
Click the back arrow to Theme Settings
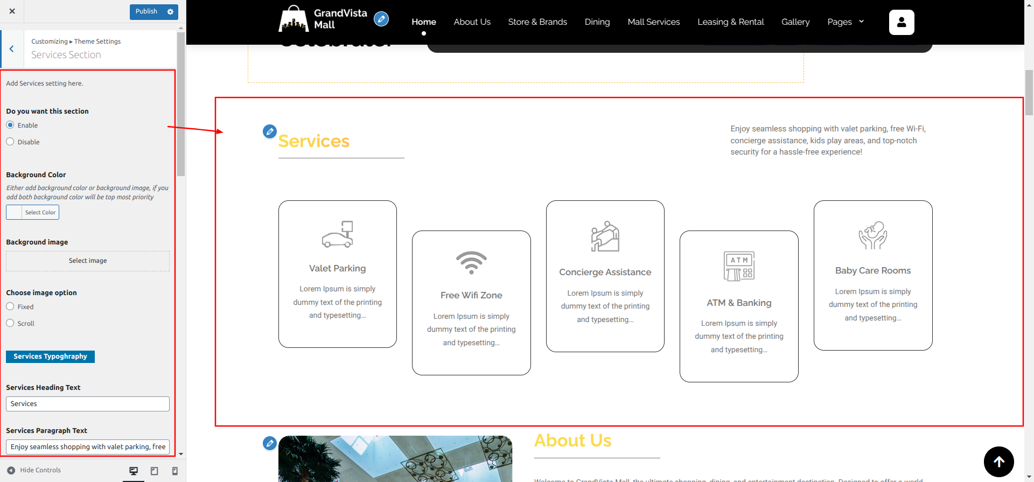(x=11, y=49)
